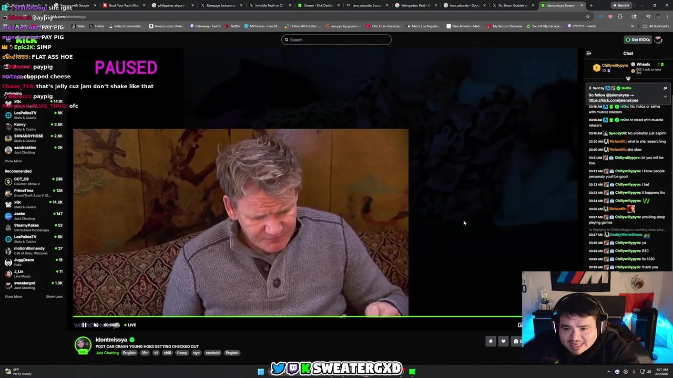
Task: Open sandraskins channel in sidebar
Action: 33,149
